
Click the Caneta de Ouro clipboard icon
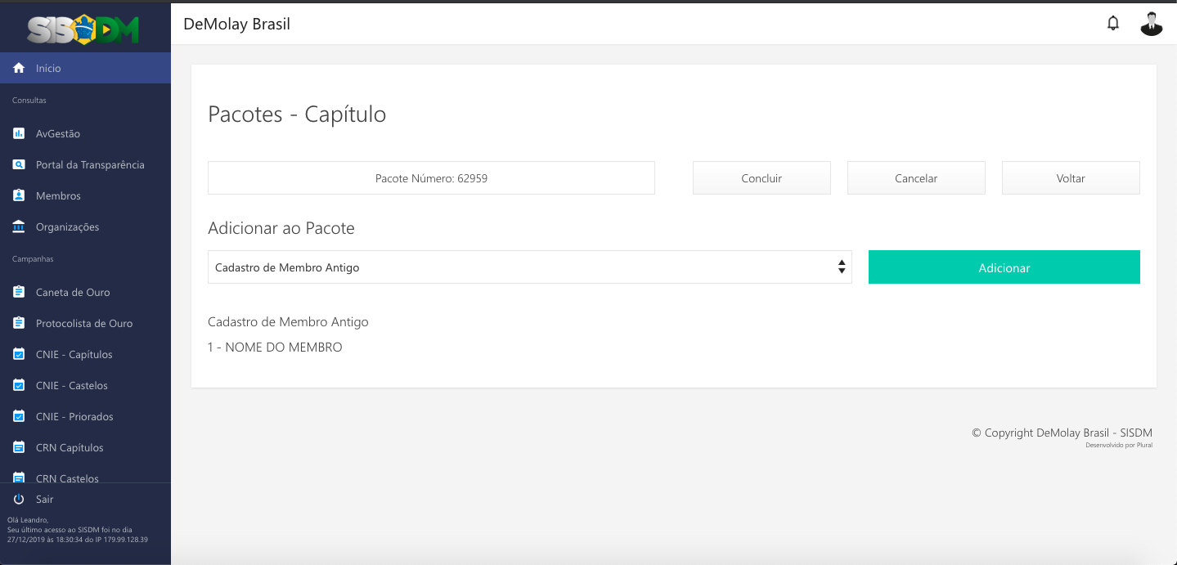19,292
